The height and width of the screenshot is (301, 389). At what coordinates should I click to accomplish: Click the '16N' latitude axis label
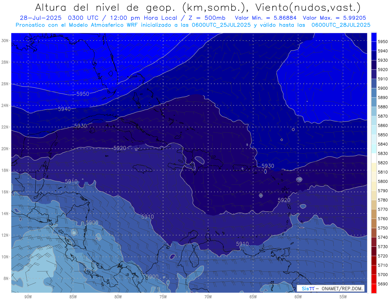tap(5, 192)
